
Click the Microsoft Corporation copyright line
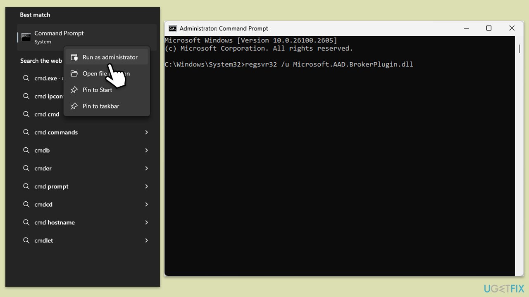(x=259, y=48)
